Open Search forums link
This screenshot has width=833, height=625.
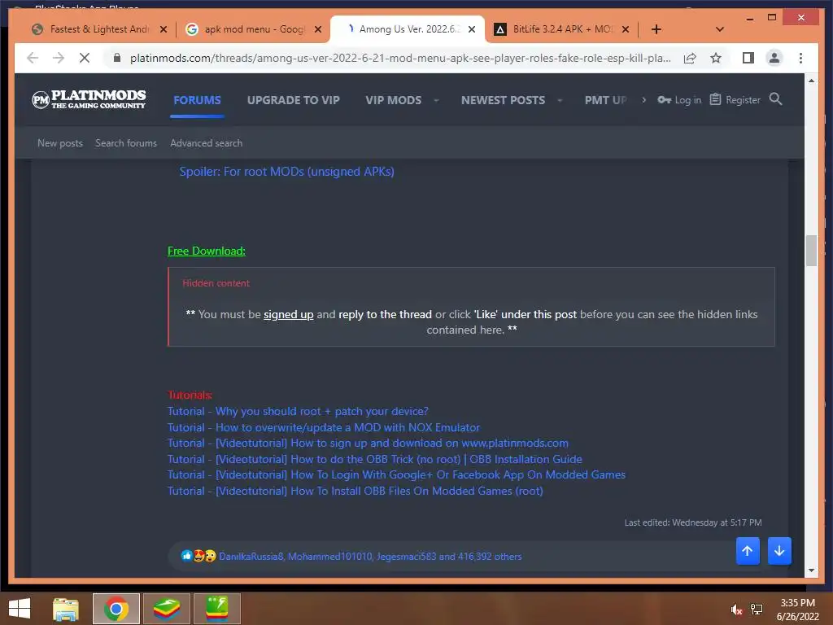[x=126, y=143]
